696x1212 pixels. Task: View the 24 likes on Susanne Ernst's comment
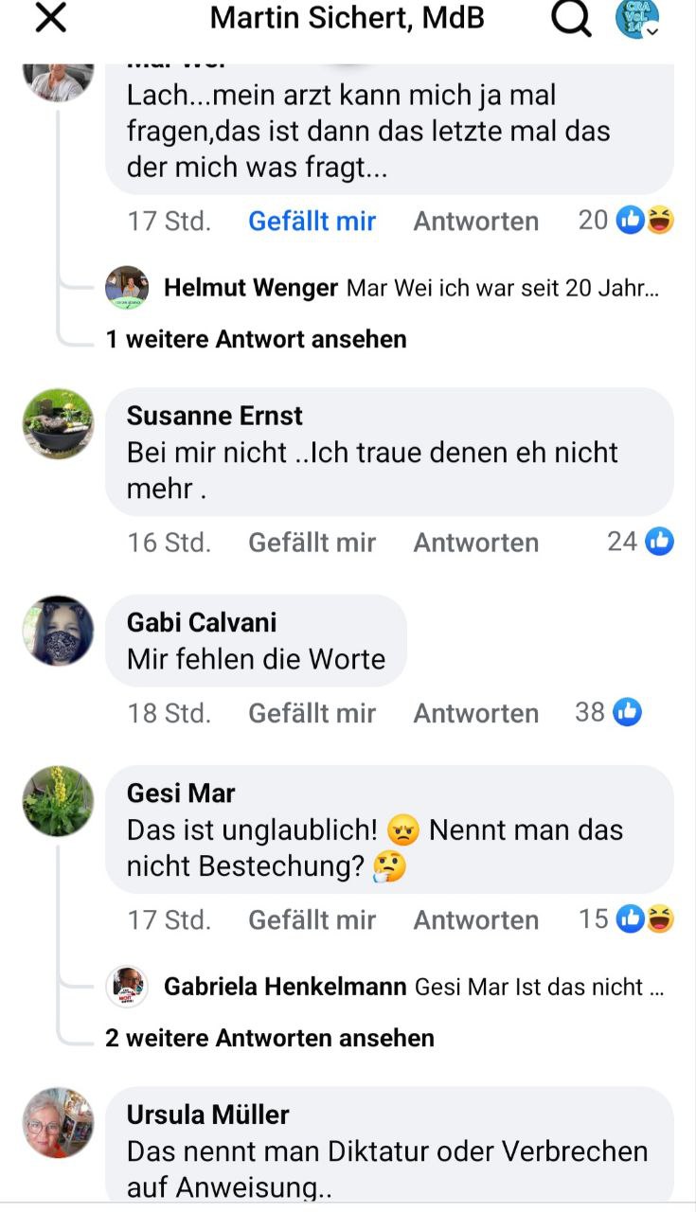(x=640, y=542)
